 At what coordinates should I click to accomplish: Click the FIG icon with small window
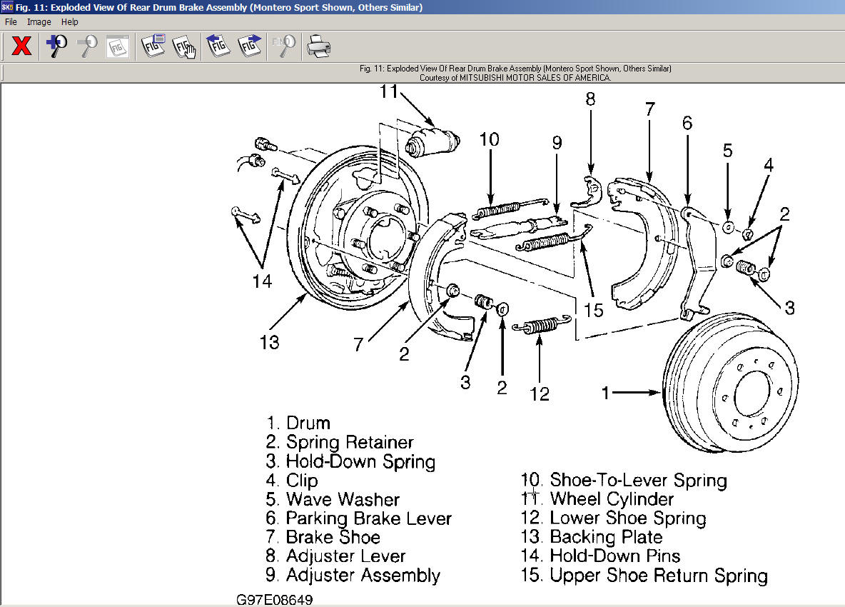pyautogui.click(x=153, y=46)
